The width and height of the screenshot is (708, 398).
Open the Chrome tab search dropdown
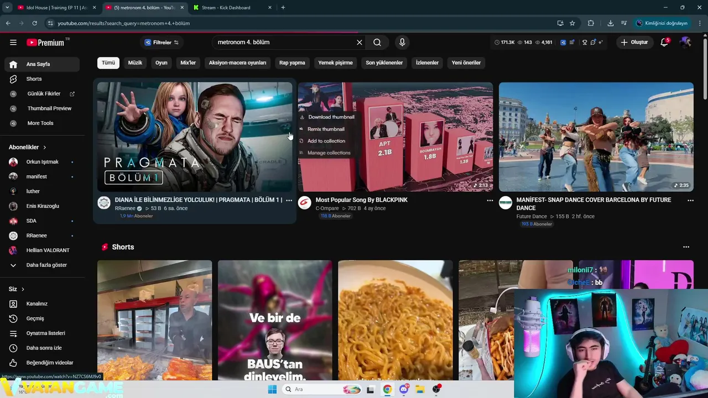click(x=7, y=8)
